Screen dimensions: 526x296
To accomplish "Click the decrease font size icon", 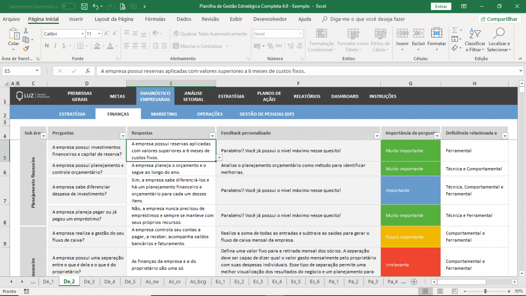I will 116,34.
